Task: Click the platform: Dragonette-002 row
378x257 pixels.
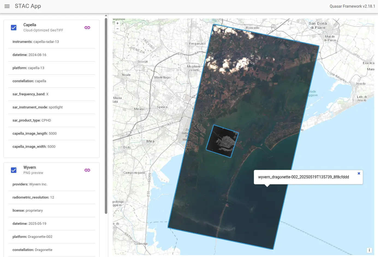Action: [52, 237]
